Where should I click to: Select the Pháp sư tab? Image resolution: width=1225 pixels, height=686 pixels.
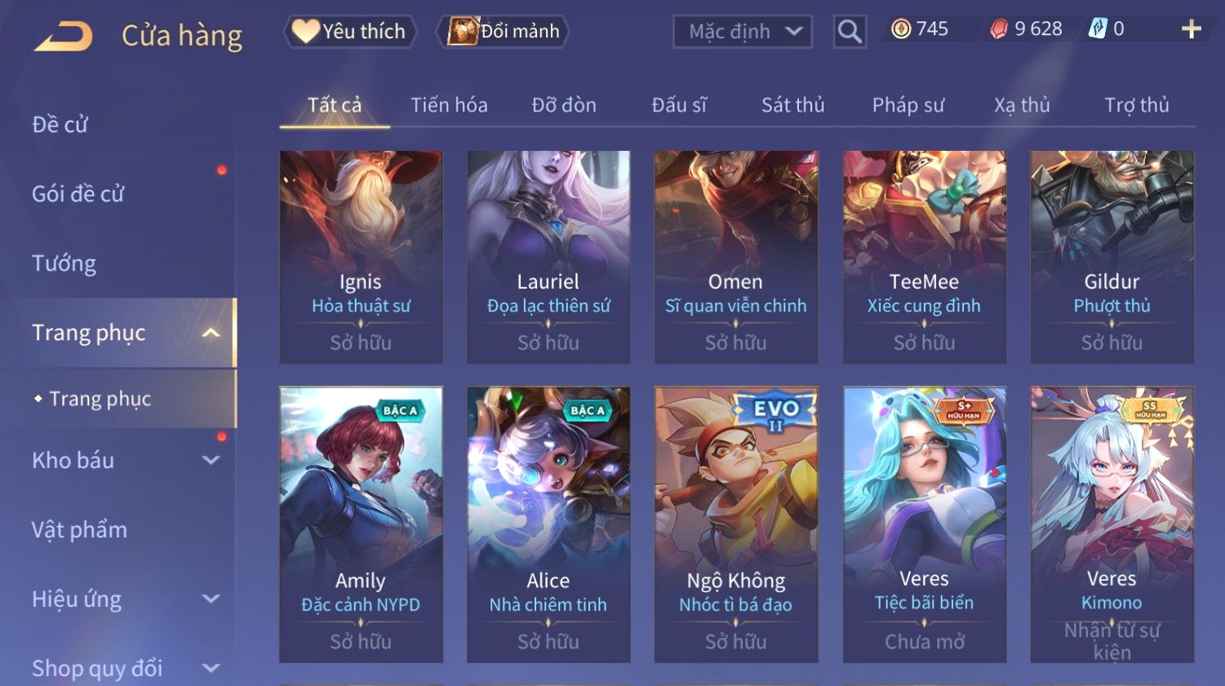click(908, 105)
